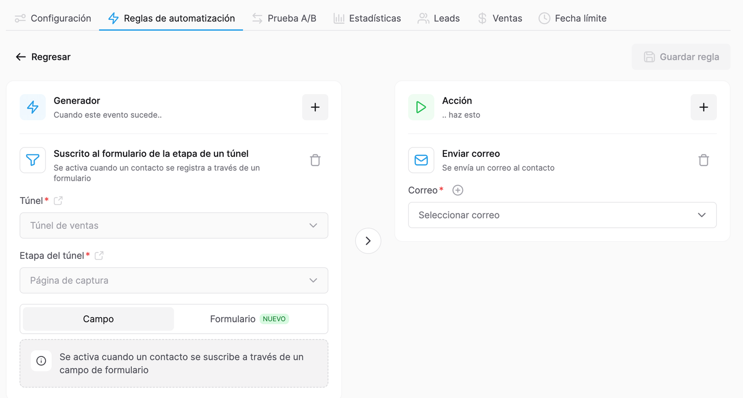Click the Guardar regla button
This screenshot has width=743, height=398.
click(681, 57)
